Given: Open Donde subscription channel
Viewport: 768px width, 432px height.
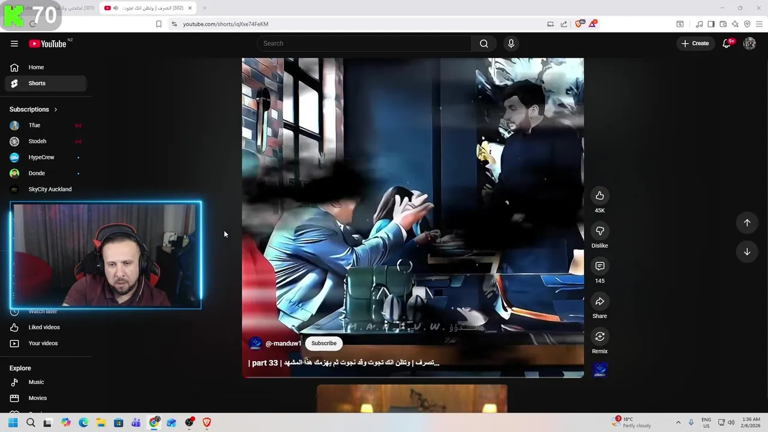Looking at the screenshot, I should coord(46,173).
